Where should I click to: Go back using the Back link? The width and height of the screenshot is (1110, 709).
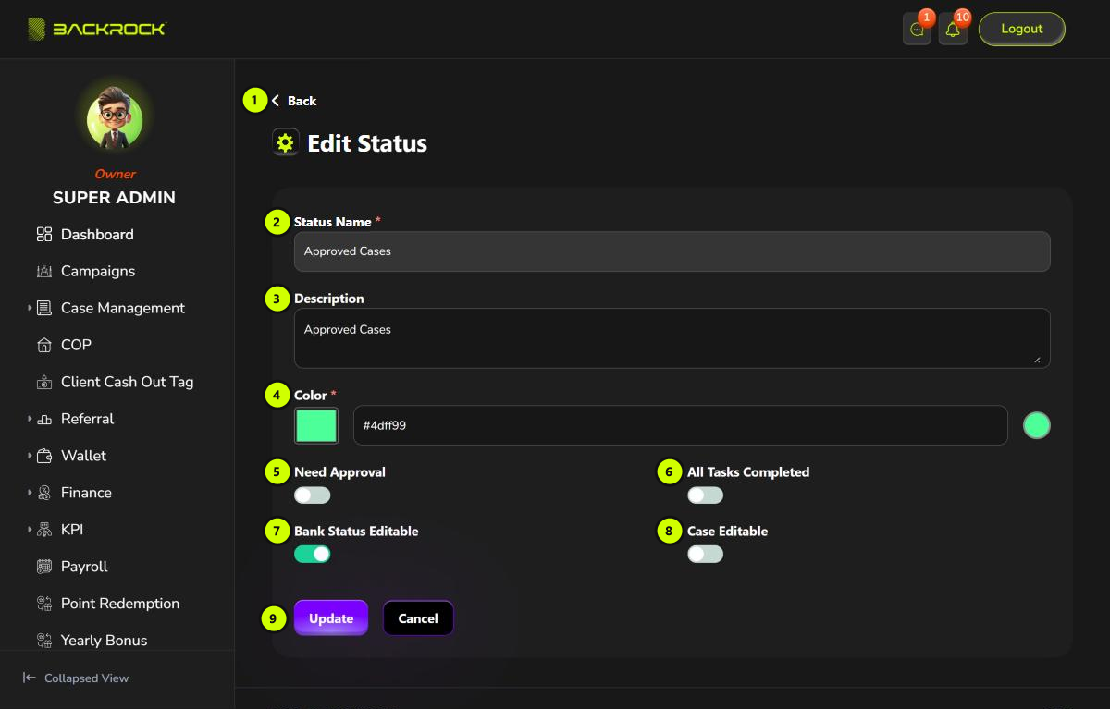294,101
